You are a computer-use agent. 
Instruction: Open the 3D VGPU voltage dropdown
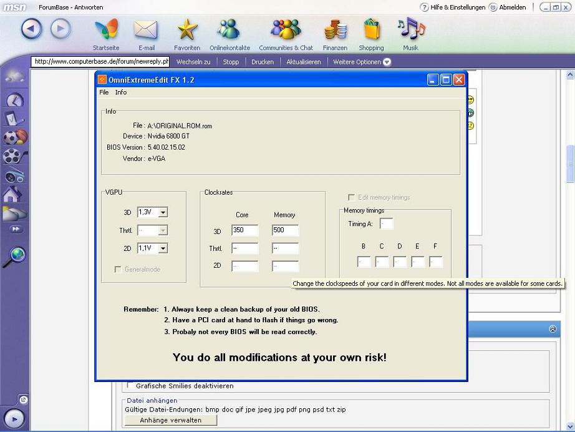pos(163,212)
